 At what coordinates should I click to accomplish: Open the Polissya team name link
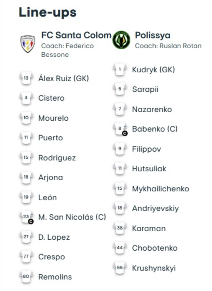[152, 35]
